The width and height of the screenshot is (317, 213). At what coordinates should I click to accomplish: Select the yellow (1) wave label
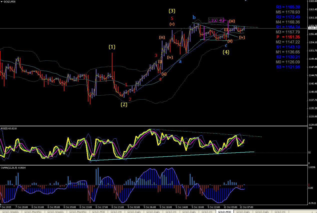[112, 47]
